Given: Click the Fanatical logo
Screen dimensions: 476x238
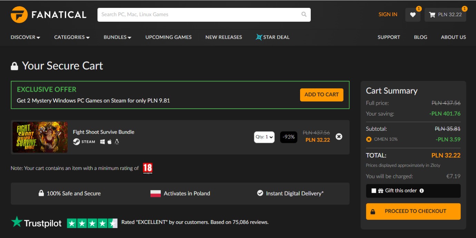Looking at the screenshot, I should tap(48, 14).
